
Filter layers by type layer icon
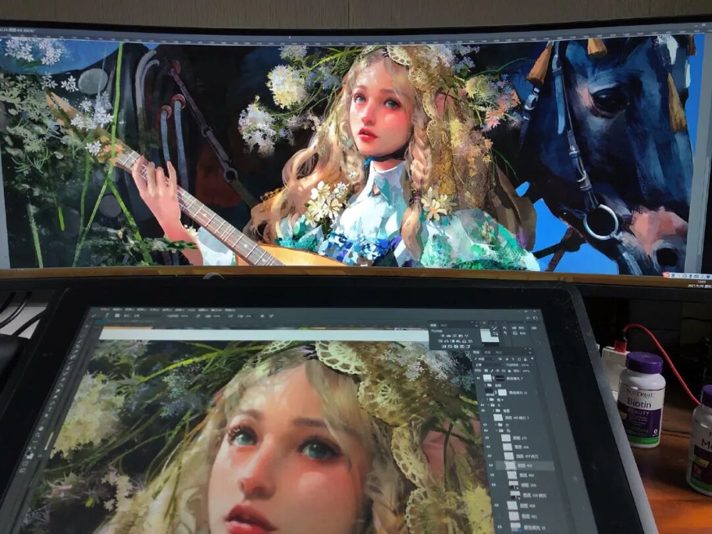coord(513,359)
